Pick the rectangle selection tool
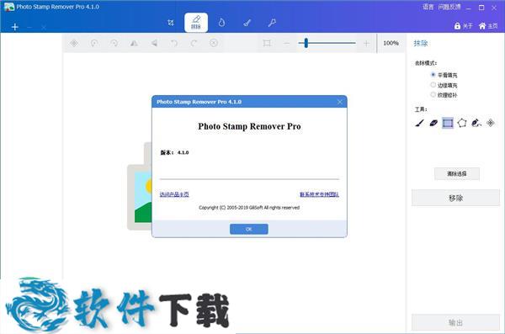 pos(448,123)
